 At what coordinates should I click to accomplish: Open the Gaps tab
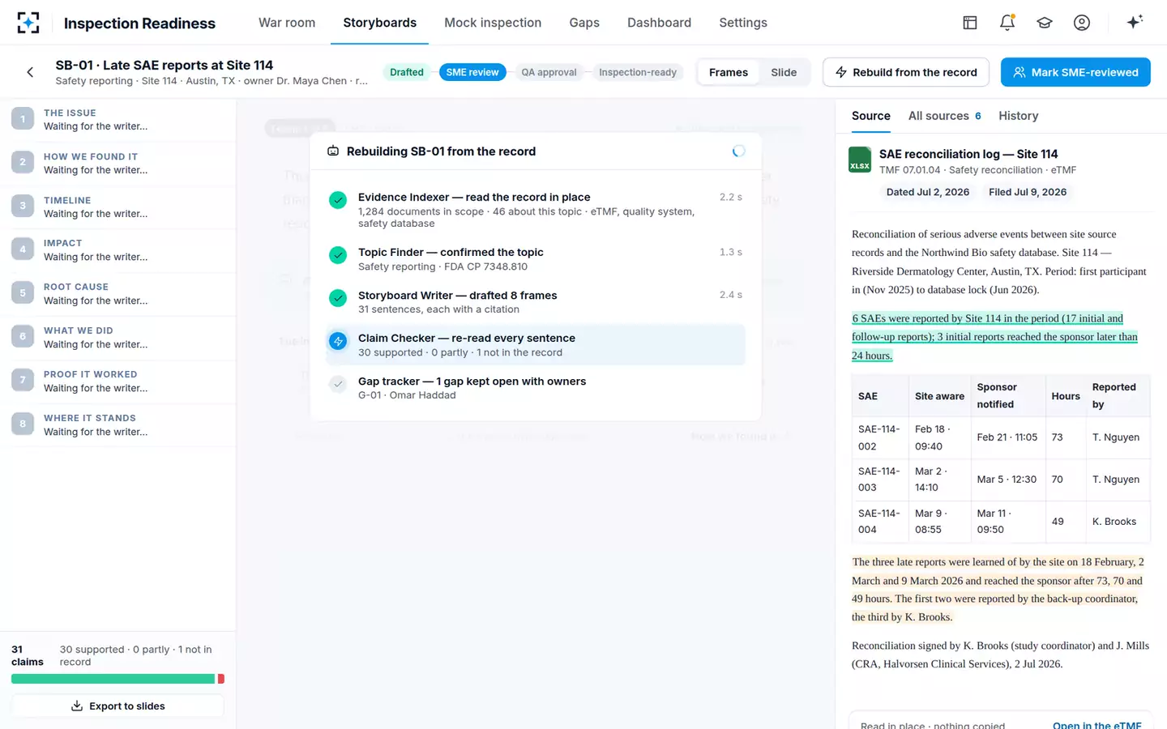tap(584, 23)
